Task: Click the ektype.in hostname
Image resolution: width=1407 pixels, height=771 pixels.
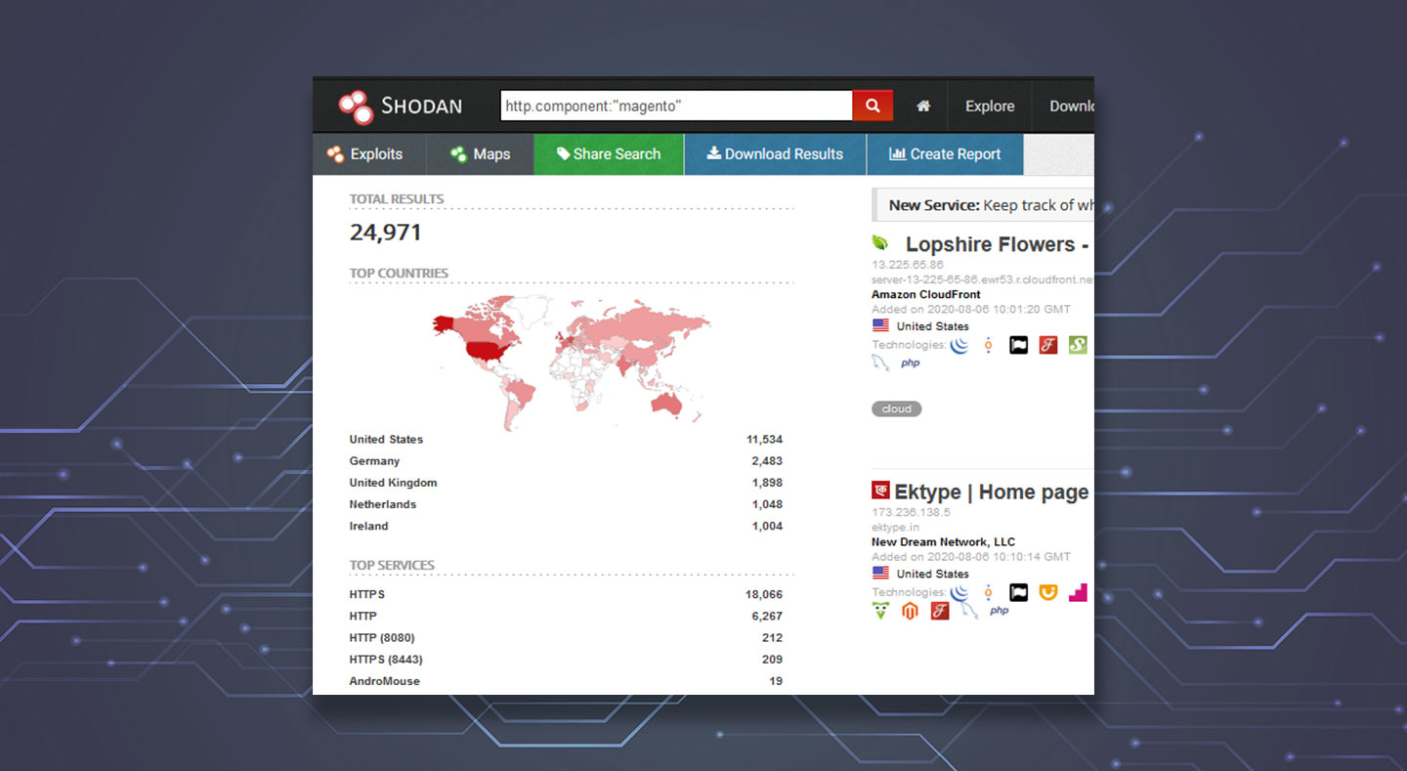Action: 894,527
